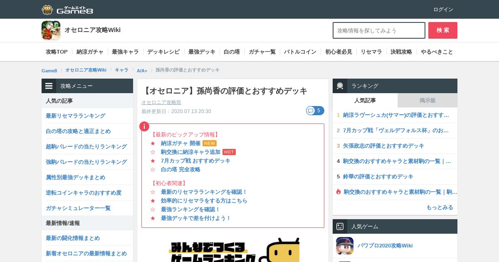Open 駒交換に納涼キャラ追加 pickup link
The image size is (499, 262).
pyautogui.click(x=190, y=152)
